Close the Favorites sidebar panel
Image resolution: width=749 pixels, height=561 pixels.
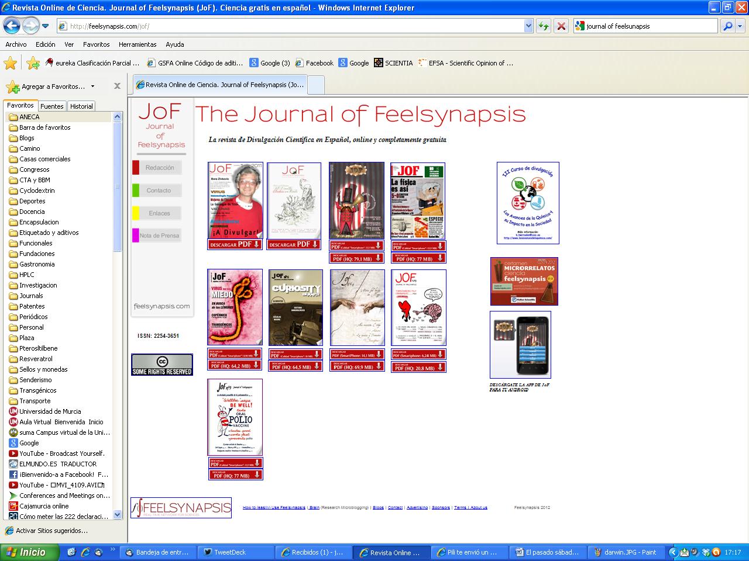coord(117,86)
